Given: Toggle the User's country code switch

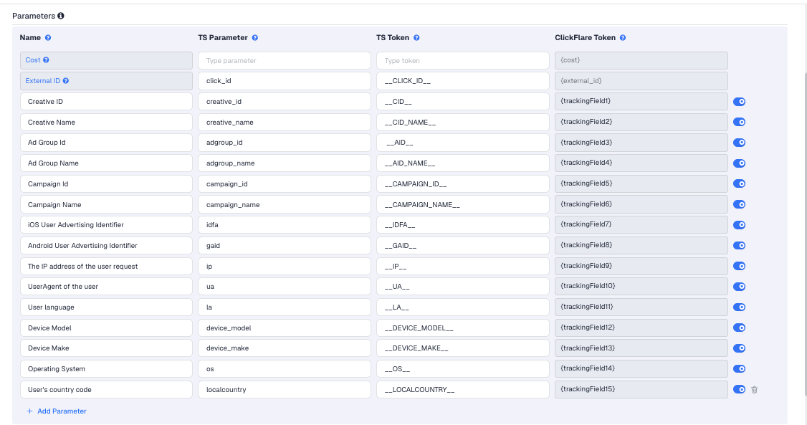Looking at the screenshot, I should [x=739, y=389].
